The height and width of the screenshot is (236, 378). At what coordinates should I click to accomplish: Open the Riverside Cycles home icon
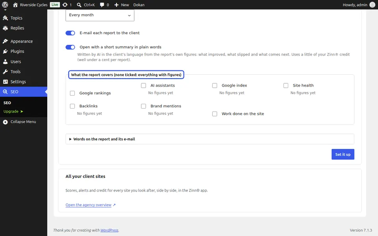click(15, 5)
